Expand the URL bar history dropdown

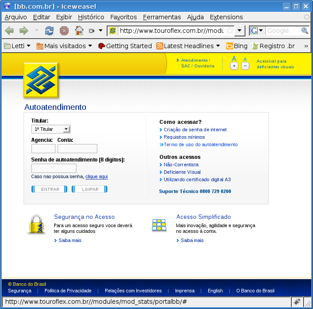[240, 31]
